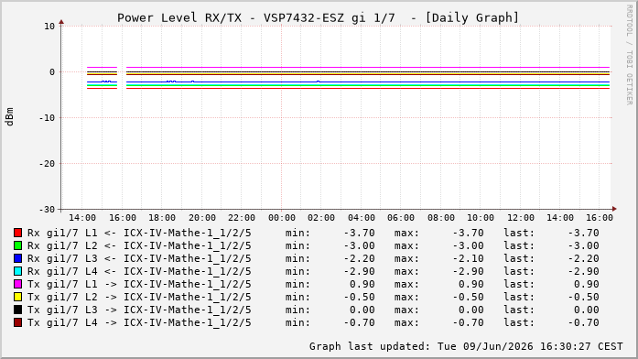Click the -20 y-axis tick label
The width and height of the screenshot is (638, 359).
[47, 164]
